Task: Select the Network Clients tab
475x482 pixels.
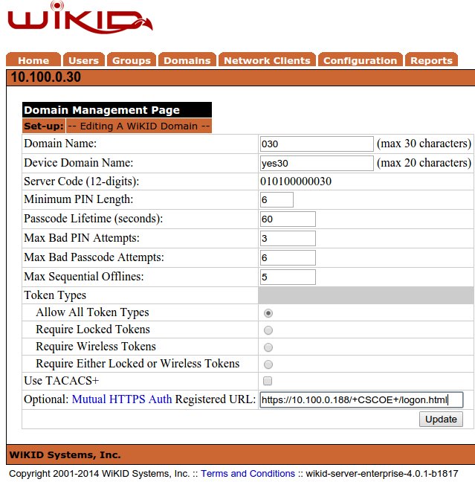Action: (x=267, y=61)
